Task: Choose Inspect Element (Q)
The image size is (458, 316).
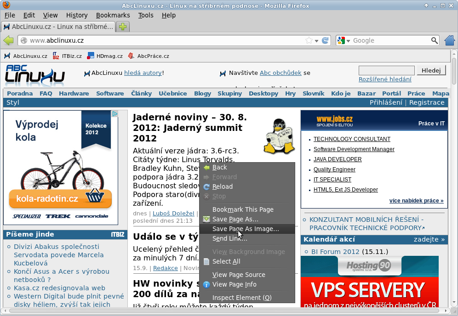Action: [247, 298]
